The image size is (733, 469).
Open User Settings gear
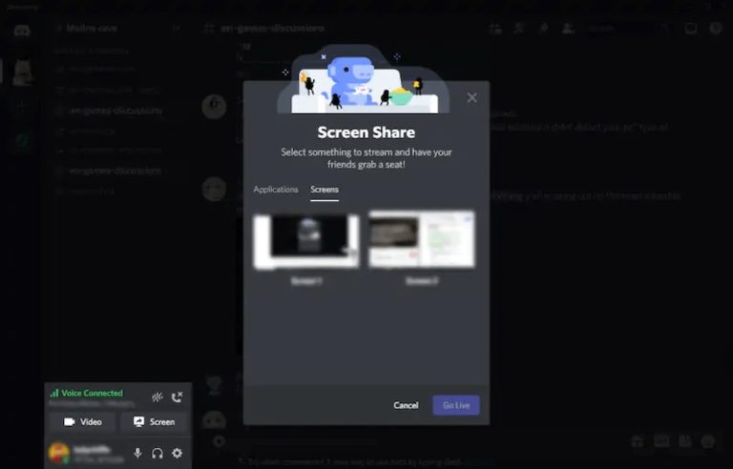pos(177,454)
